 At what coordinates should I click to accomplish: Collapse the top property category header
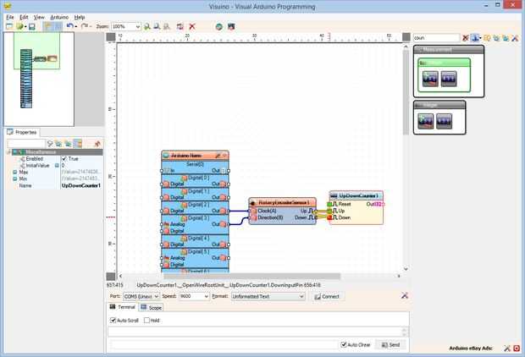coord(8,152)
